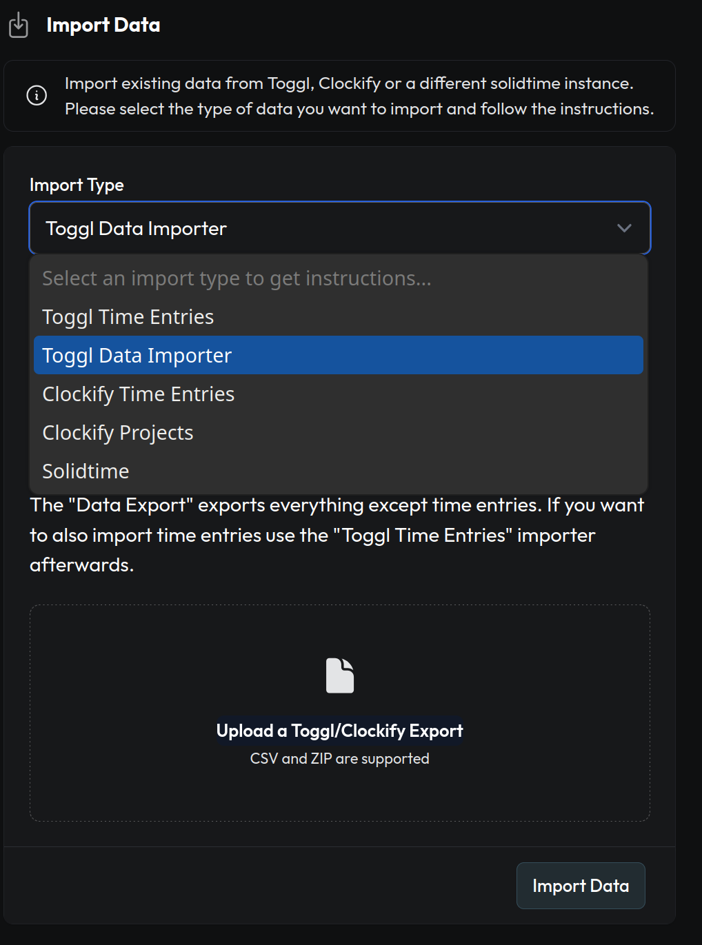The image size is (702, 945).
Task: Click the CSV and ZIP supported text
Action: click(339, 758)
